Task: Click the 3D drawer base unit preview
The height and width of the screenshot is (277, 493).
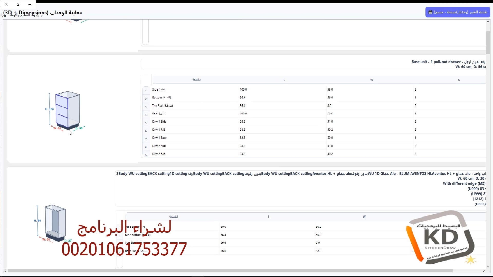Action: tap(68, 110)
